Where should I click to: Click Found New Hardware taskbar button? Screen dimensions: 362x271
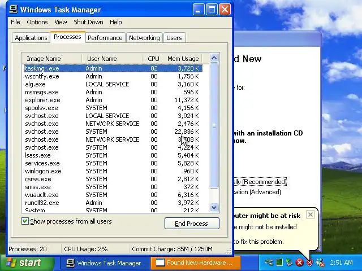195,263
